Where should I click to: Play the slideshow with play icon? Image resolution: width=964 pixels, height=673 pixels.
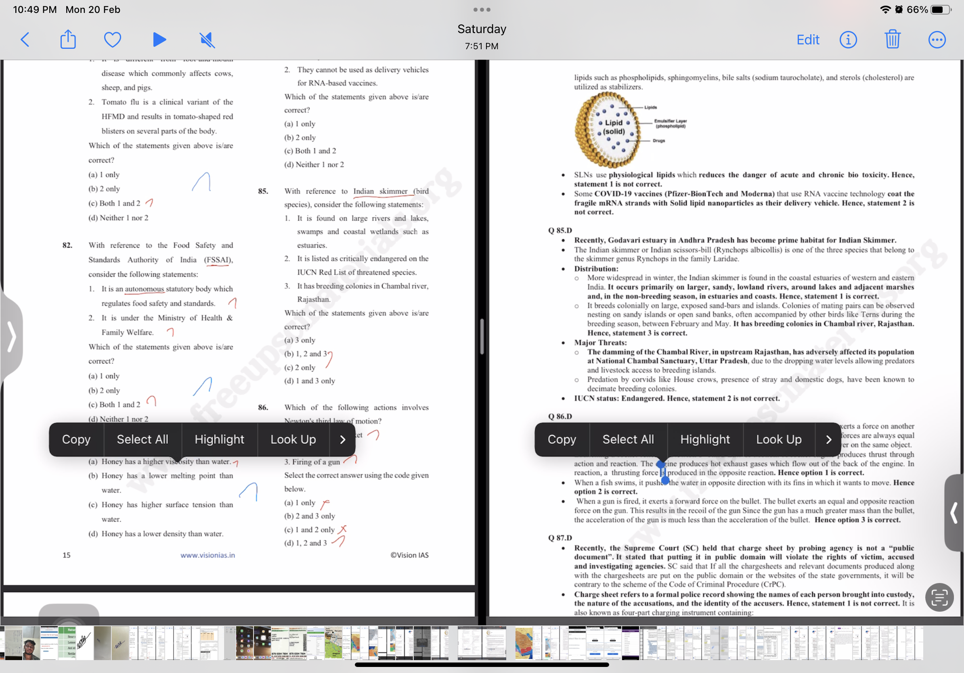pyautogui.click(x=159, y=40)
